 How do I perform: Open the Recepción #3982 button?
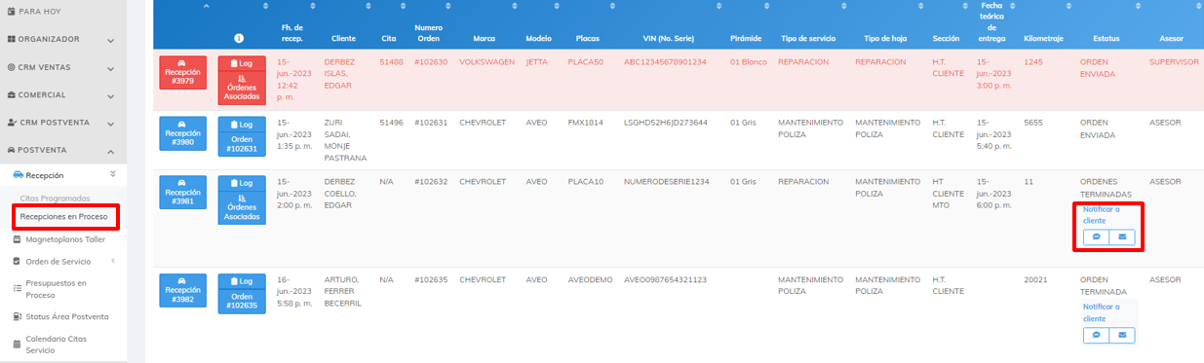(183, 290)
